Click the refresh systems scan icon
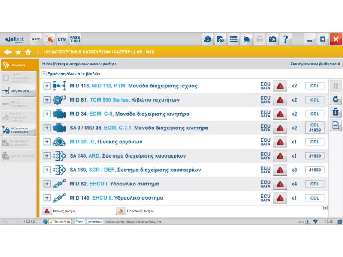Image resolution: width=343 pixels, height=257 pixels. click(336, 99)
